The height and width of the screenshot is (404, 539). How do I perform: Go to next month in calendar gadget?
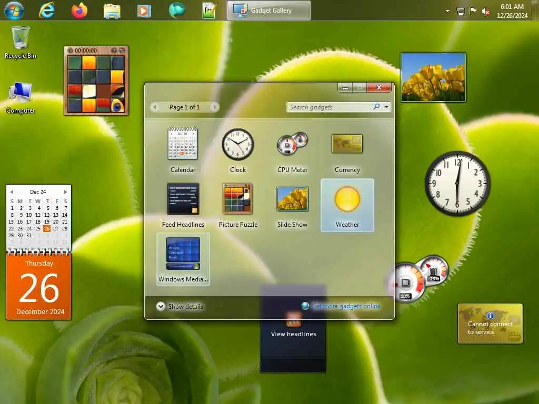pos(65,191)
